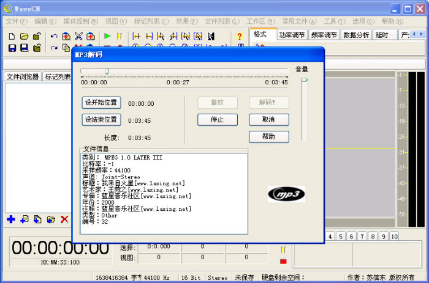Click the 停止 button in MP3 dialog

click(218, 120)
